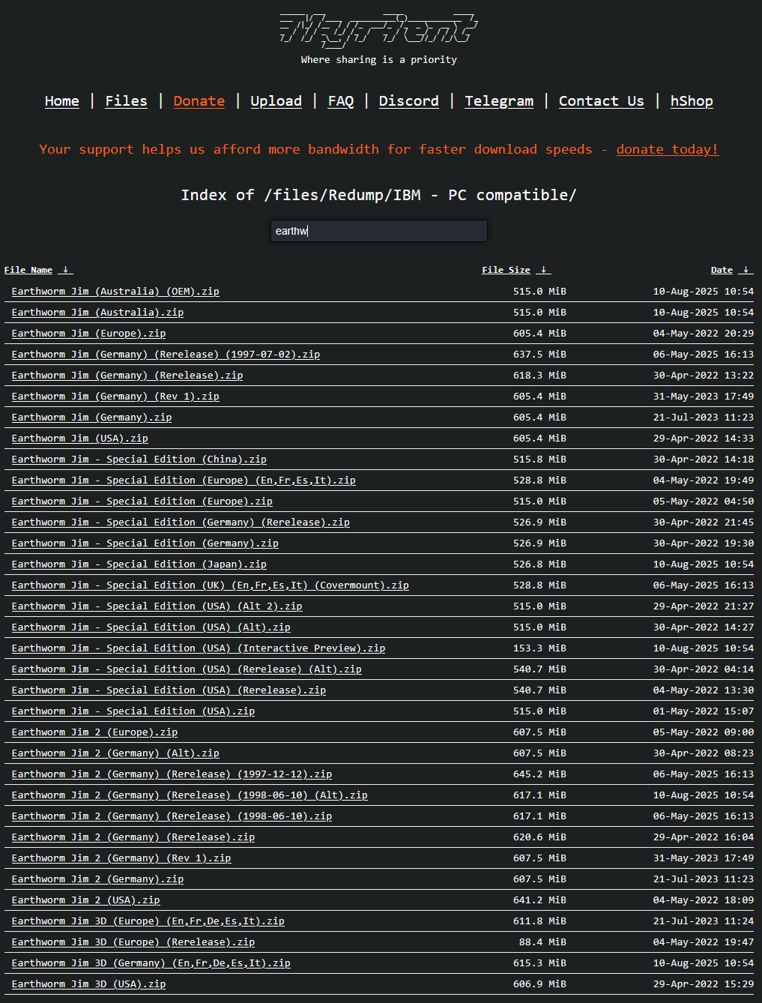The height and width of the screenshot is (1003, 762).
Task: Open Earthworm Jim 2 (Germany) (Rerelease) (1997-12-12).zip
Action: coord(172,774)
